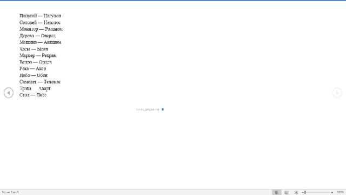Click the word Акер

[x=41, y=69]
